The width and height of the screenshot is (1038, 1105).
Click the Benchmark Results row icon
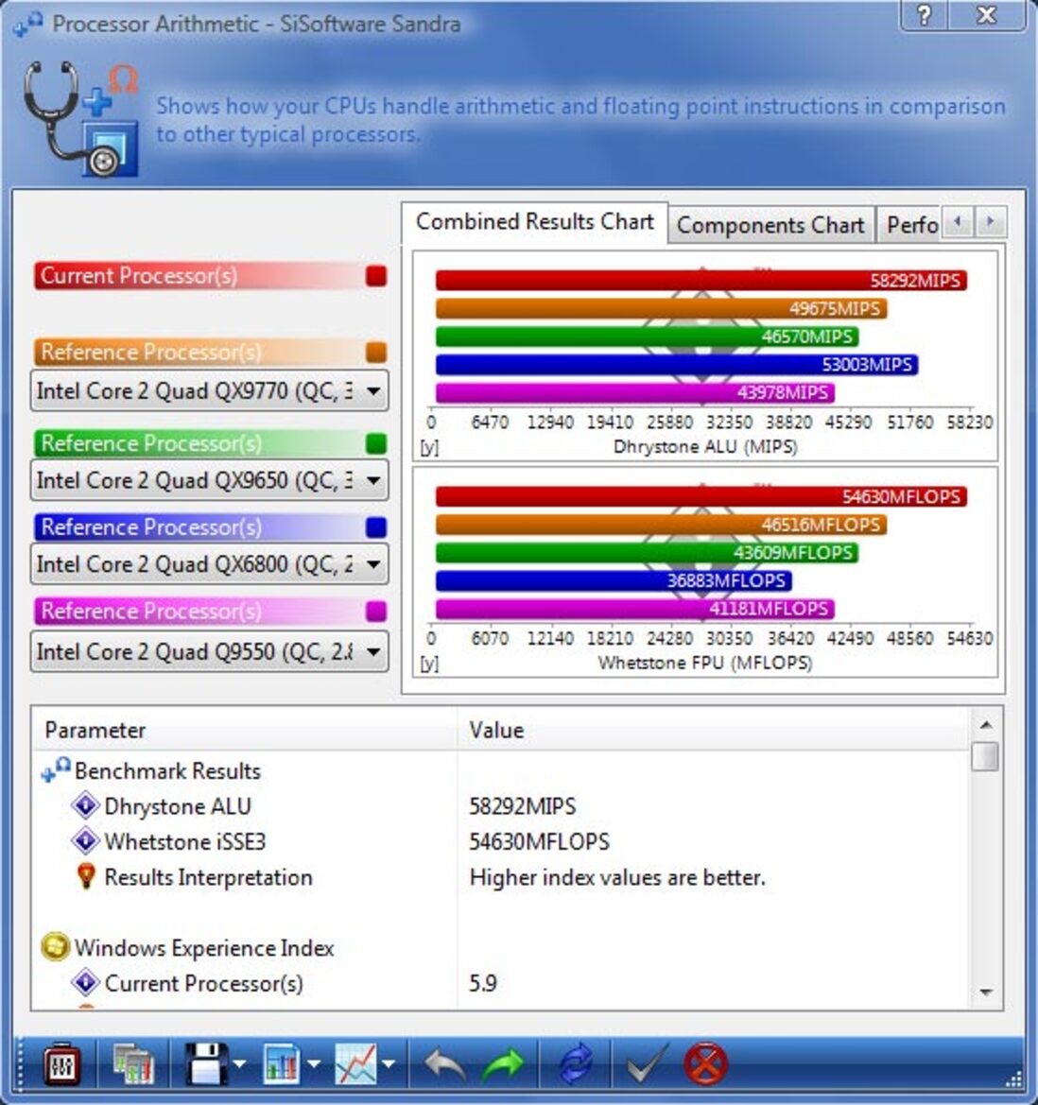click(57, 769)
